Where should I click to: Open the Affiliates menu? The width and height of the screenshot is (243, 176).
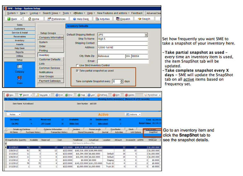[79, 13]
